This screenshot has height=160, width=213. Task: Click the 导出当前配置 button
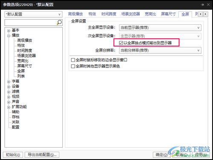42,155
